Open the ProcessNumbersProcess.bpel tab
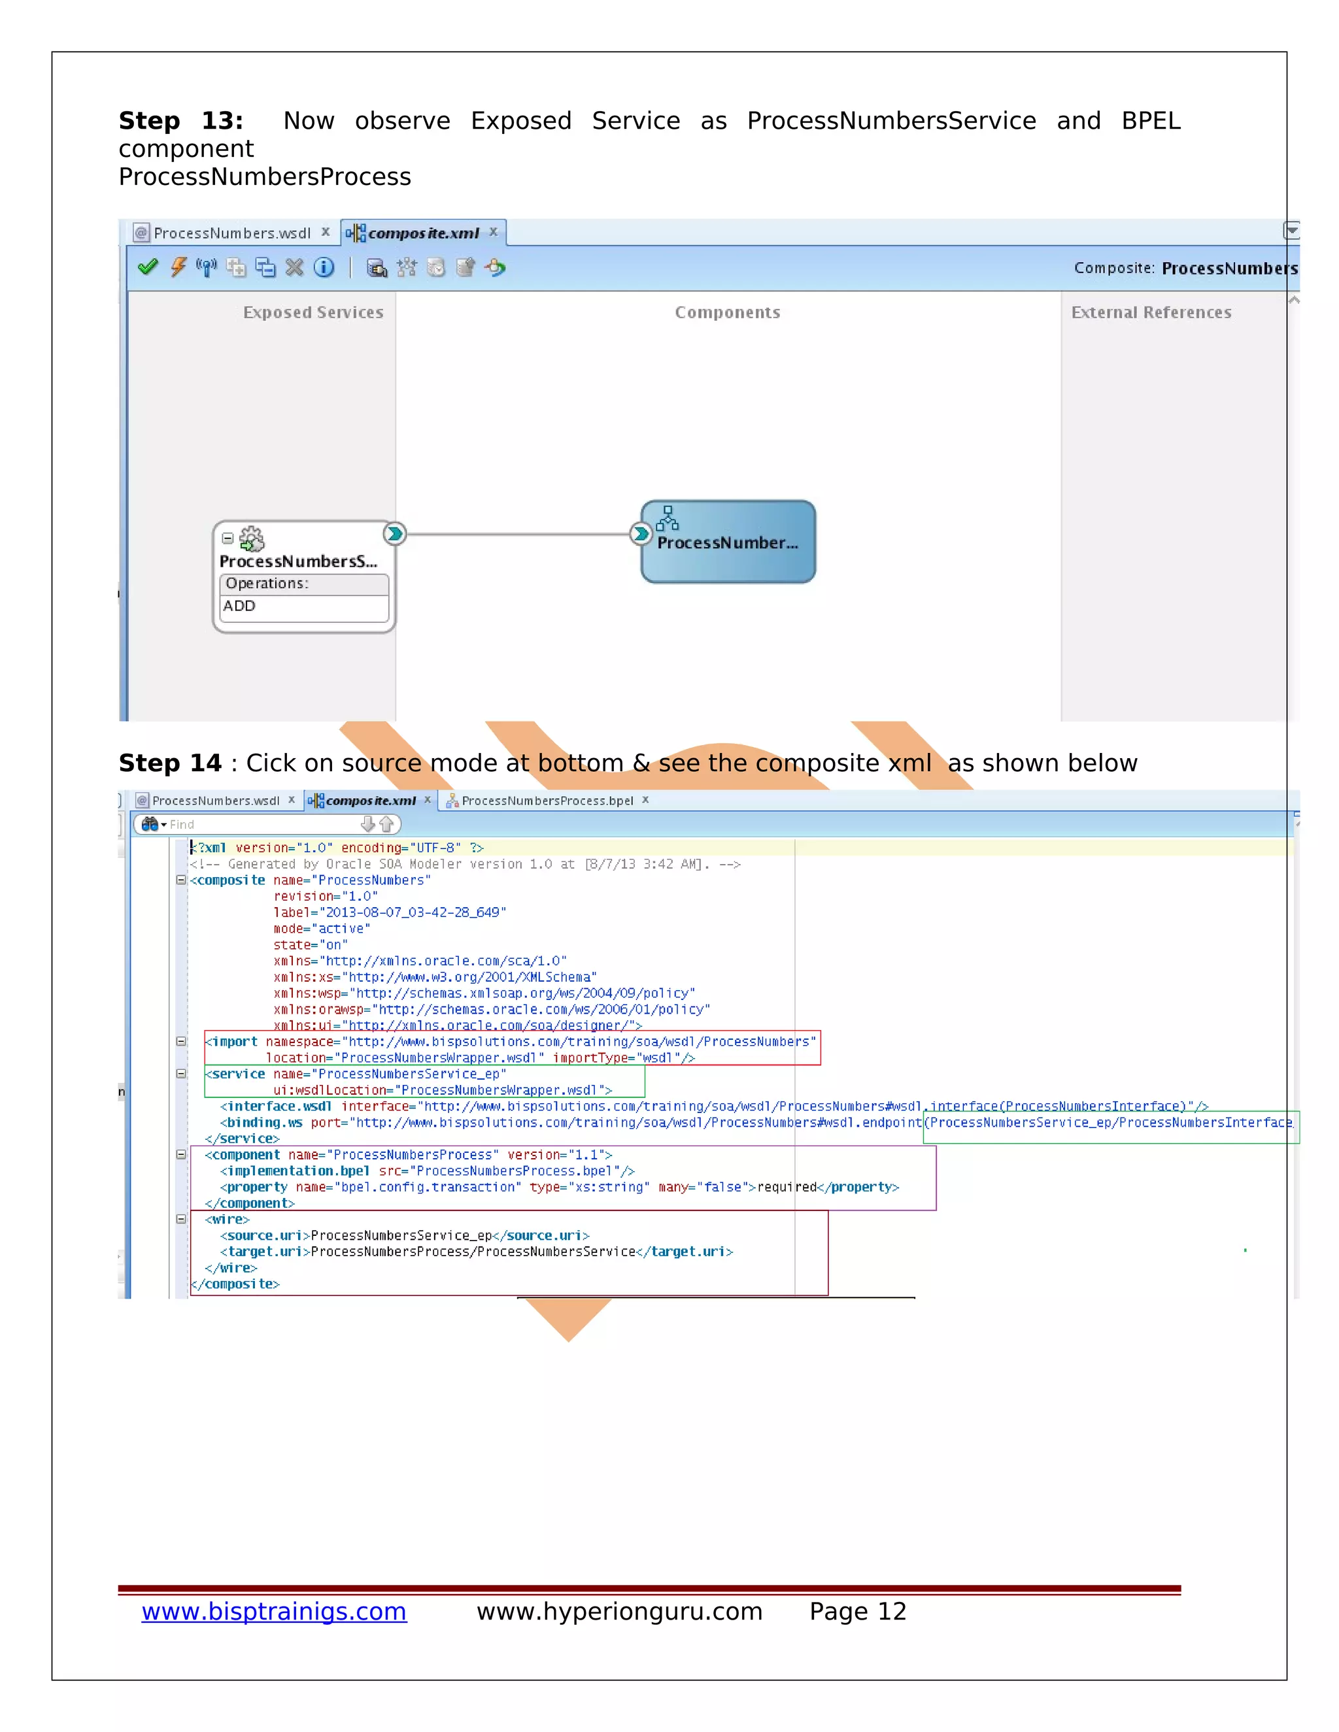Viewport: 1339px width, 1732px height. click(547, 801)
